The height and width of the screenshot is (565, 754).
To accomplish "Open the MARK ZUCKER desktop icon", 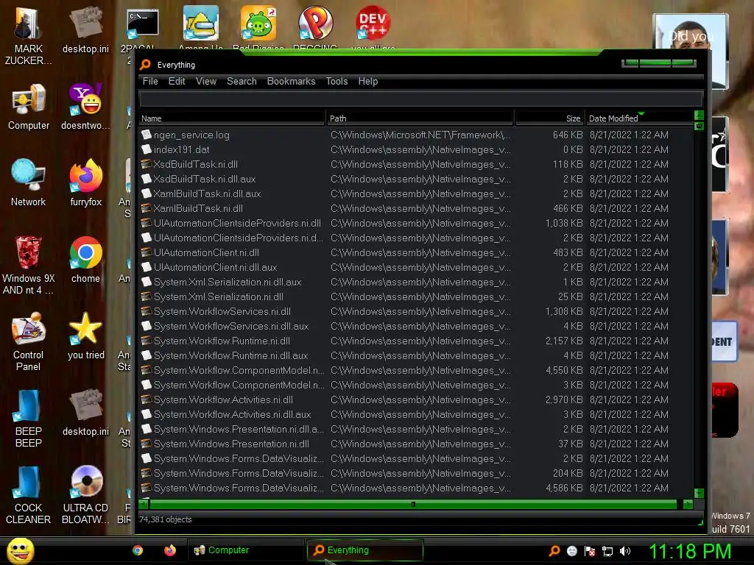I will [x=28, y=36].
